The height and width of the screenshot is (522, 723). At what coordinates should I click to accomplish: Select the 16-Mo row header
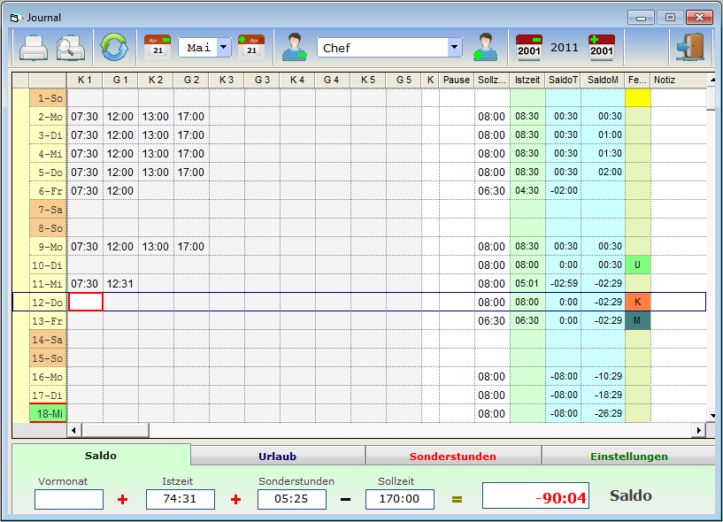48,376
